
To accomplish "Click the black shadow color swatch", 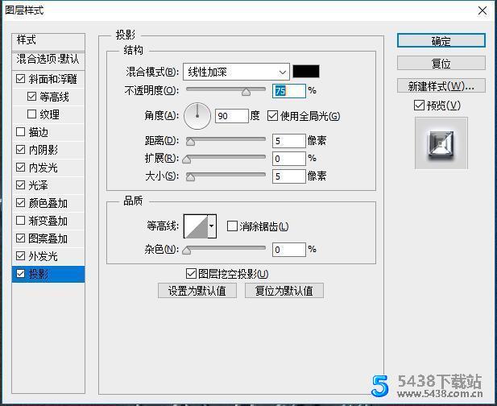I will click(x=306, y=72).
